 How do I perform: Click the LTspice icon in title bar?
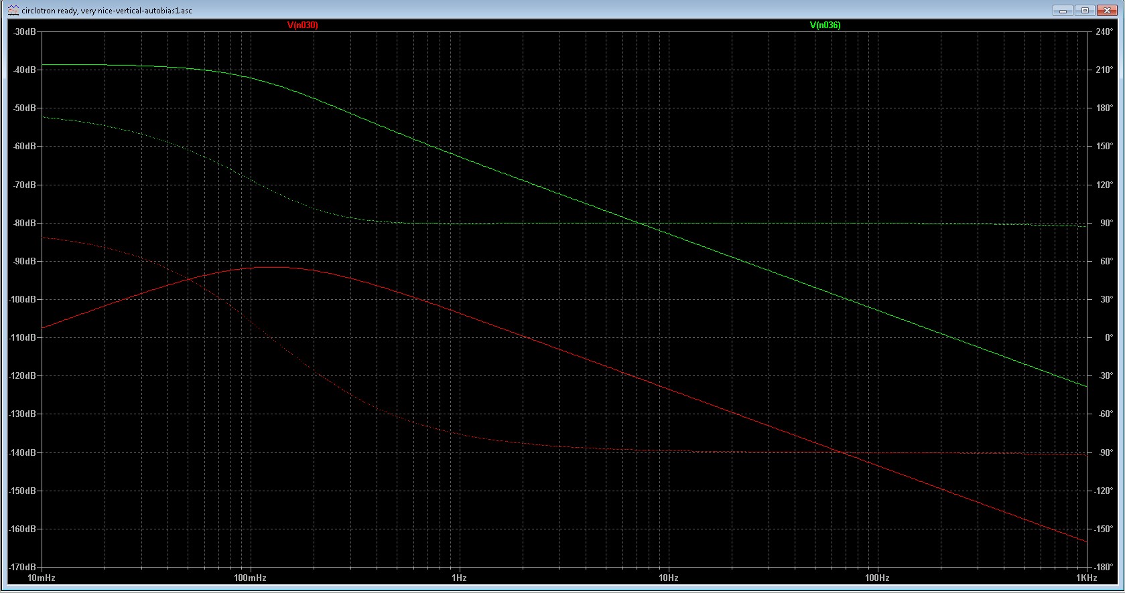13,10
